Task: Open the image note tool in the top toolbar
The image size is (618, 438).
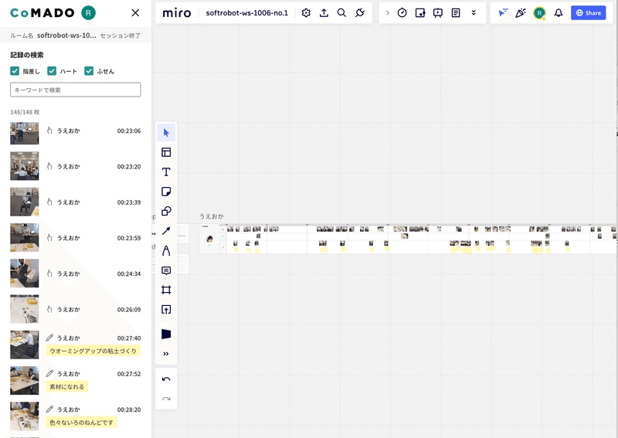Action: coord(420,13)
